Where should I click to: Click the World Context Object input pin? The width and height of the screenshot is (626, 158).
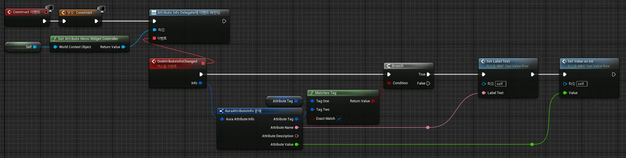pyautogui.click(x=55, y=47)
